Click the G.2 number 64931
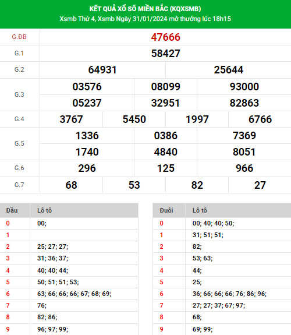Viewport: 291px width, 335px height. coord(102,70)
